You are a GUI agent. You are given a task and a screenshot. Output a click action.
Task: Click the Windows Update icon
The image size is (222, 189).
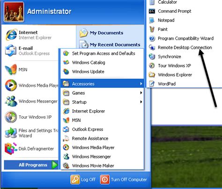pos(66,72)
